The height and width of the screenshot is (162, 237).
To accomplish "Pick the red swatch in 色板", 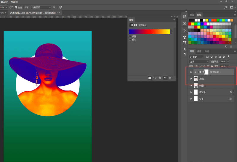I will (x=190, y=24).
